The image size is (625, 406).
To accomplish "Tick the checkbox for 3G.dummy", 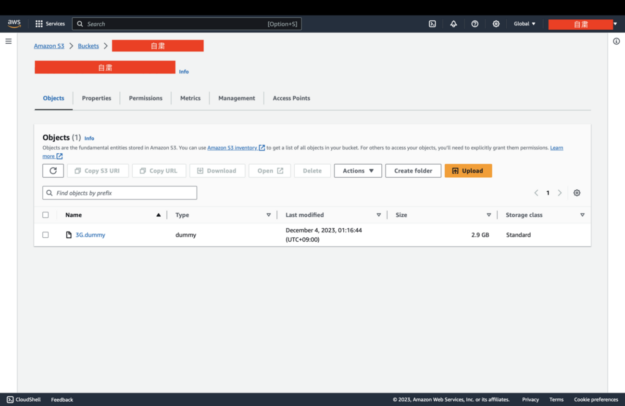I will [x=46, y=235].
